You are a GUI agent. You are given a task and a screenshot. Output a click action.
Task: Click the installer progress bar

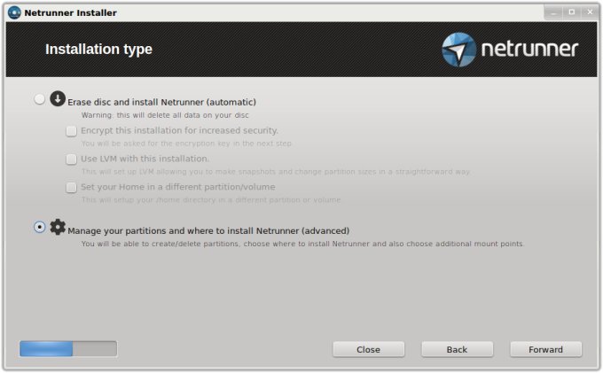68,349
